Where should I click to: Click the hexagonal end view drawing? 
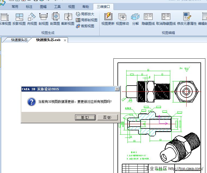tap(186, 92)
